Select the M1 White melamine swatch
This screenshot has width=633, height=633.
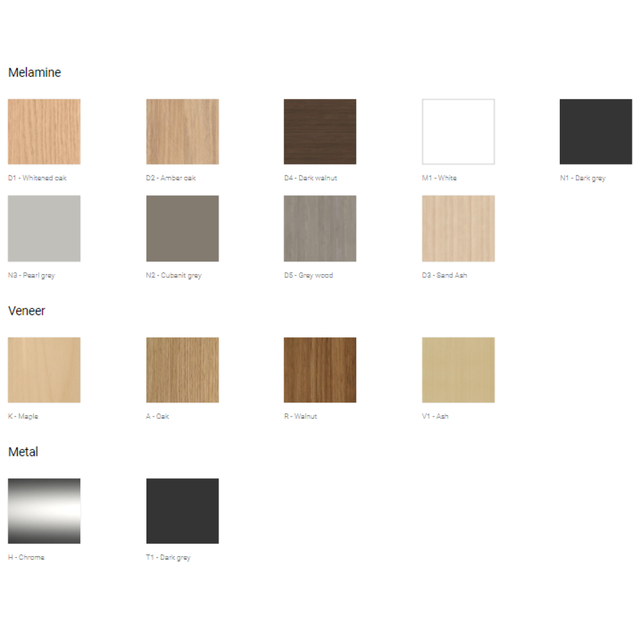[458, 132]
